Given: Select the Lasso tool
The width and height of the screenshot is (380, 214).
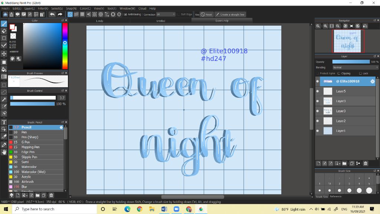Looking at the screenshot, I should (4, 92).
